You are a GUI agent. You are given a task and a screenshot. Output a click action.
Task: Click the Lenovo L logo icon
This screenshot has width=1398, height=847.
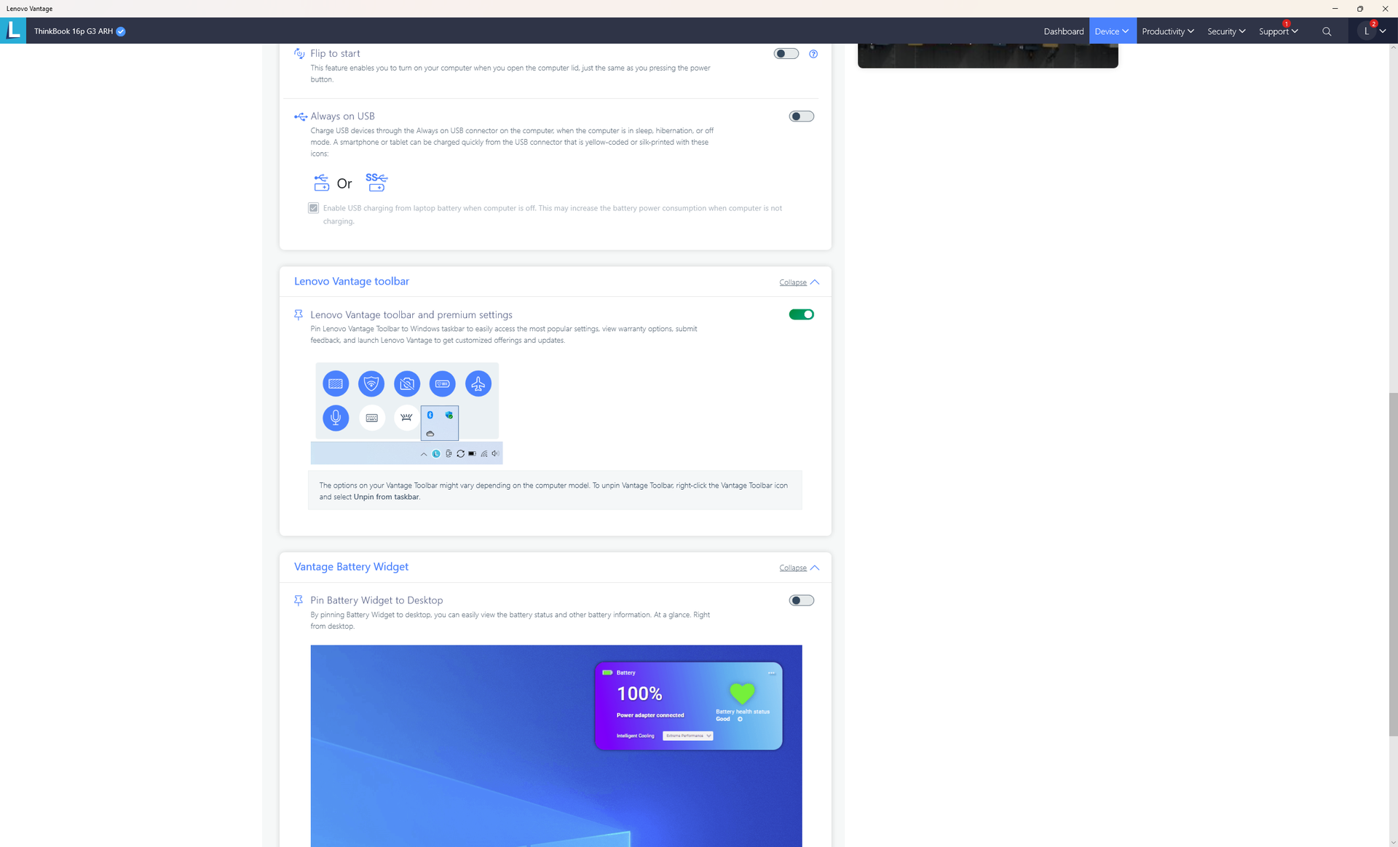13,31
